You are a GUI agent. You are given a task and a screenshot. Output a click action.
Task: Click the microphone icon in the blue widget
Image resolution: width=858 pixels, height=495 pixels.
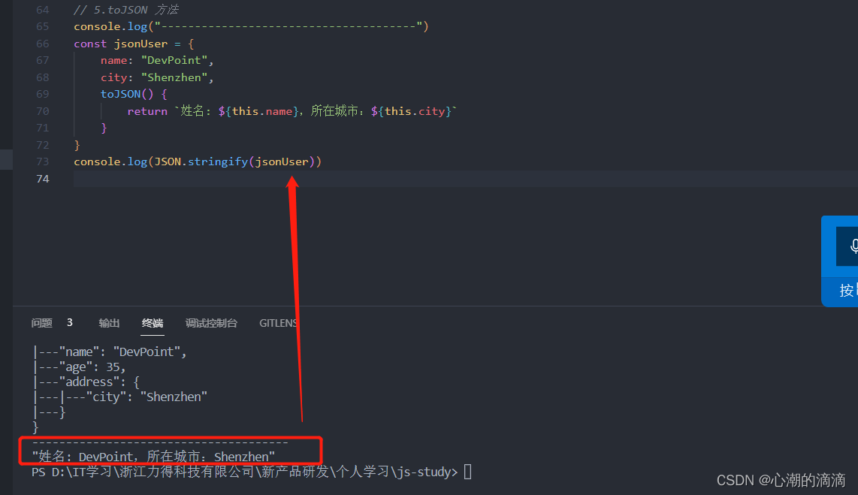tap(853, 246)
